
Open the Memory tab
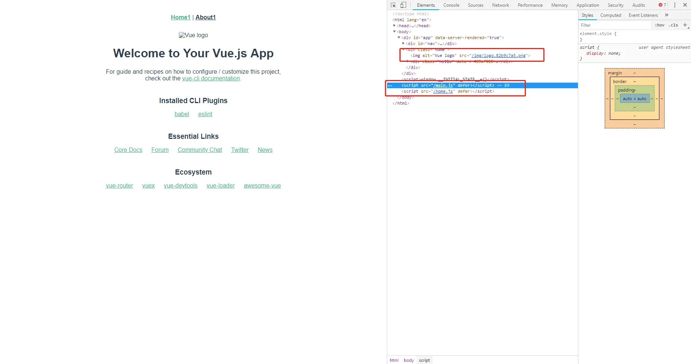point(559,5)
